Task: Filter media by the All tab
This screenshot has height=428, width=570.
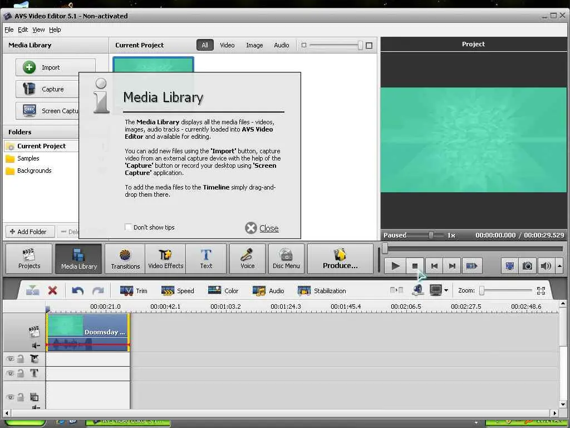Action: (x=205, y=45)
